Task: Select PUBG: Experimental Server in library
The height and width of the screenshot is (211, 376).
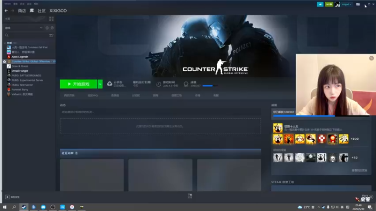Action: pyautogui.click(x=27, y=80)
